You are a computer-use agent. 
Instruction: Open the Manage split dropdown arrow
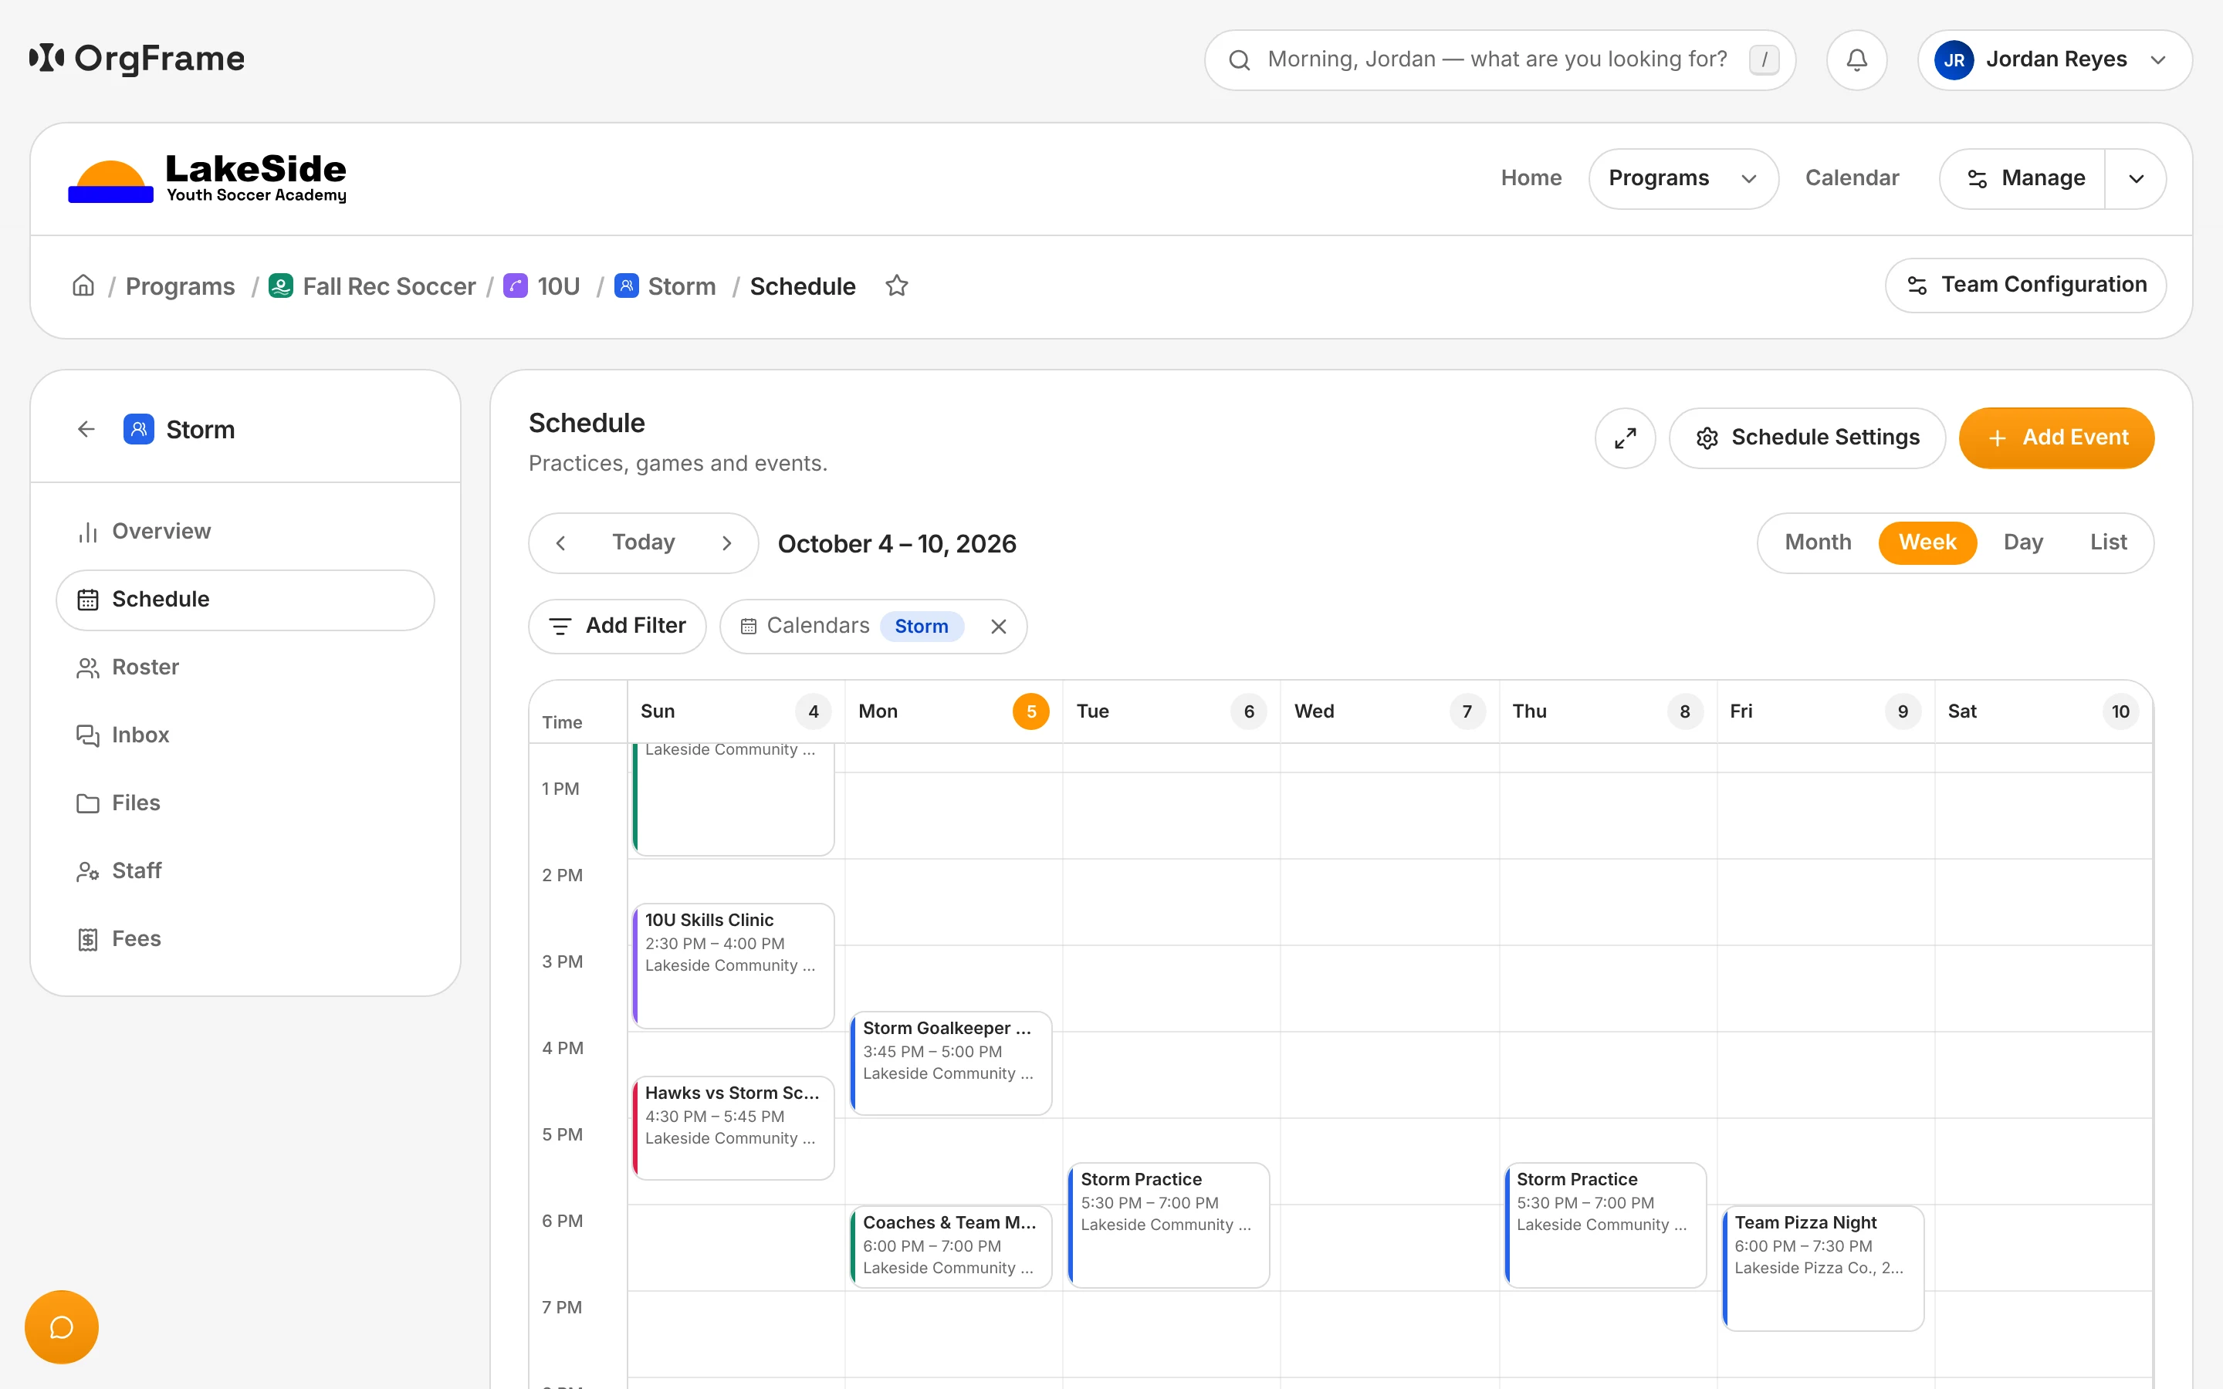pyautogui.click(x=2136, y=178)
